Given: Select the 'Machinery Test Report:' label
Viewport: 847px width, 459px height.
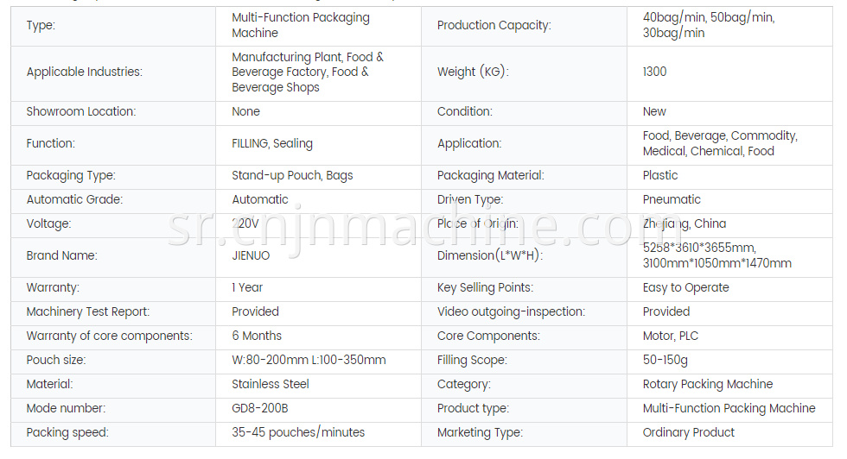Looking at the screenshot, I should tap(88, 311).
